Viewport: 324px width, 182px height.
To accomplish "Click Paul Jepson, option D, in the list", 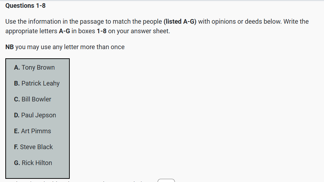I will [35, 115].
